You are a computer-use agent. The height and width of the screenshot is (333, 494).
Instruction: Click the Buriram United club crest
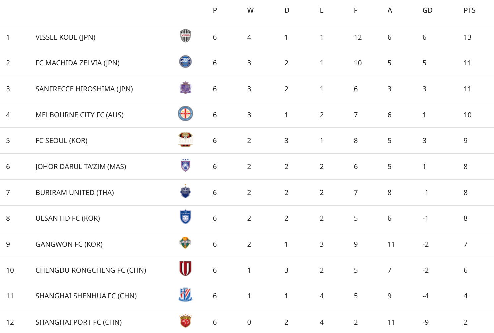[185, 191]
